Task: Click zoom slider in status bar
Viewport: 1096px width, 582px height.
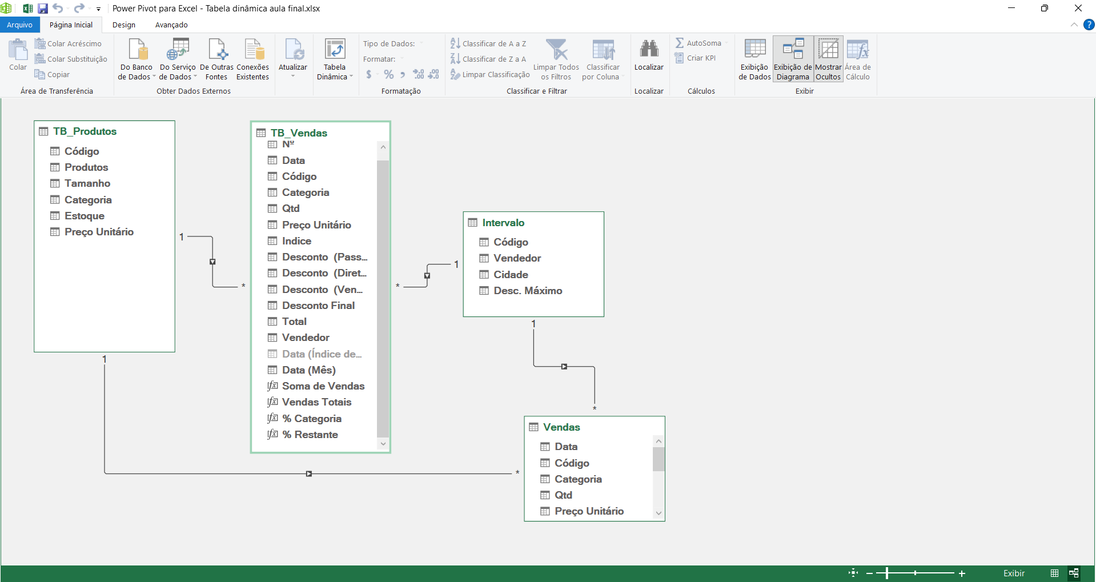Action: [x=916, y=573]
